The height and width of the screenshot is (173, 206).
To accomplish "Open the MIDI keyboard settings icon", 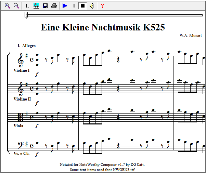I will pyautogui.click(x=36, y=6).
